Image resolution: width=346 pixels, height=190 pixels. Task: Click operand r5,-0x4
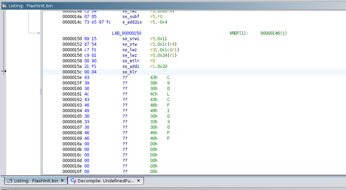(158, 22)
